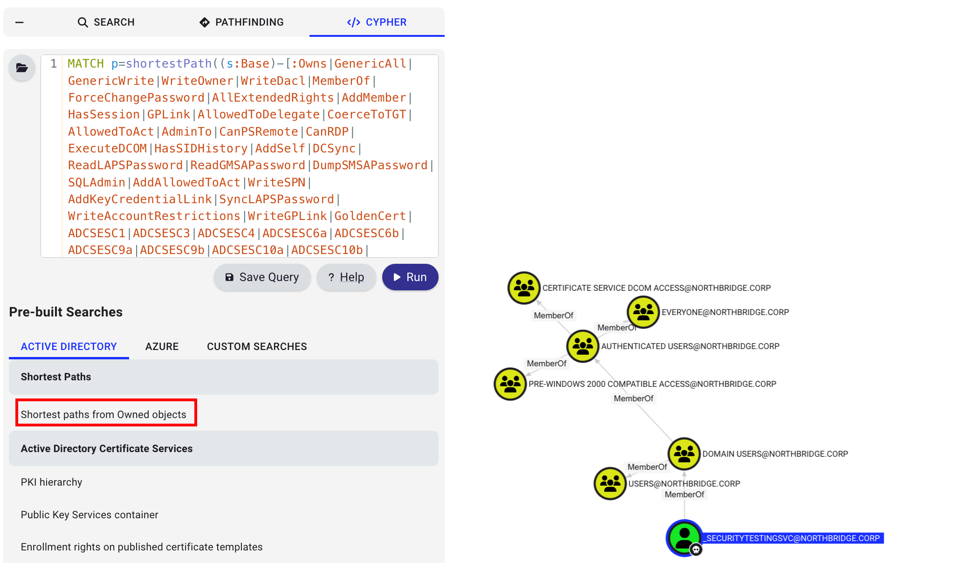This screenshot has height=563, width=962.
Task: Collapse Active Directory Certificate Services section
Action: [223, 448]
